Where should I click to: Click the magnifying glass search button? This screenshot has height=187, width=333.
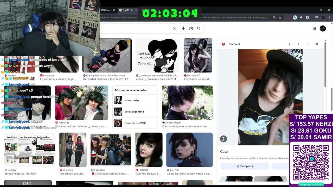[x=199, y=29]
